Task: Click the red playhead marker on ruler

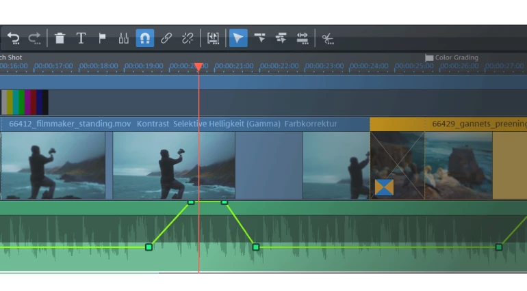Action: tap(198, 67)
